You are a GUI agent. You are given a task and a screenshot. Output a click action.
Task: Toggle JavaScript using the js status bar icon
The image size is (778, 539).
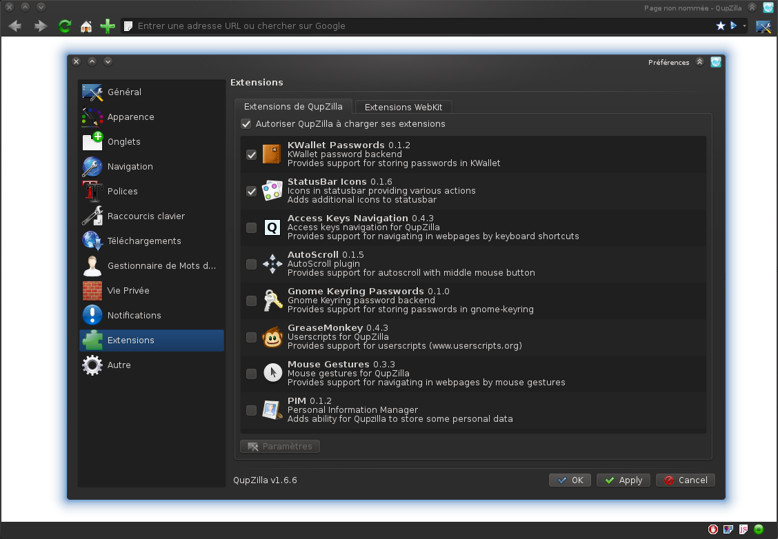pos(744,529)
